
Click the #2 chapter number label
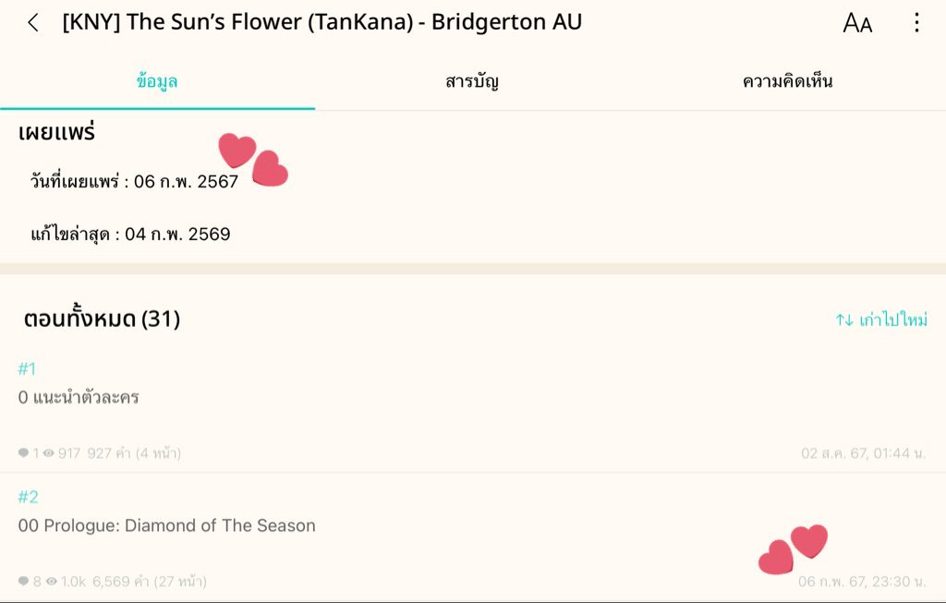point(29,498)
